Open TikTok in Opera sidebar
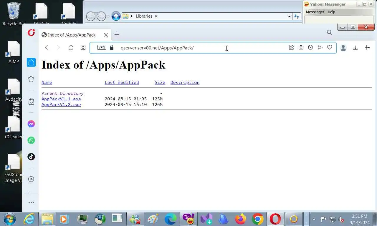Image resolution: width=377 pixels, height=226 pixels. click(31, 157)
